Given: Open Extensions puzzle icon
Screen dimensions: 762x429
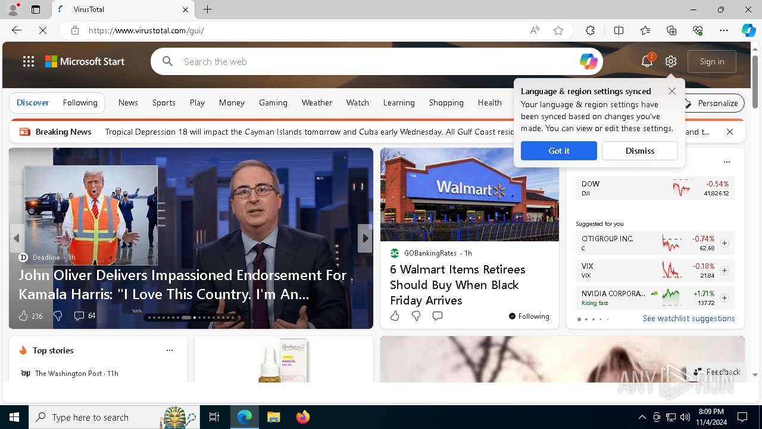Looking at the screenshot, I should point(590,30).
